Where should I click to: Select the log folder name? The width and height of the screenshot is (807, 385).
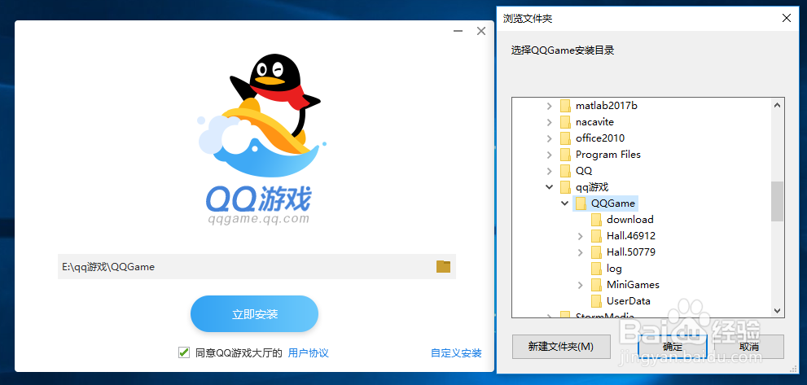pos(614,268)
